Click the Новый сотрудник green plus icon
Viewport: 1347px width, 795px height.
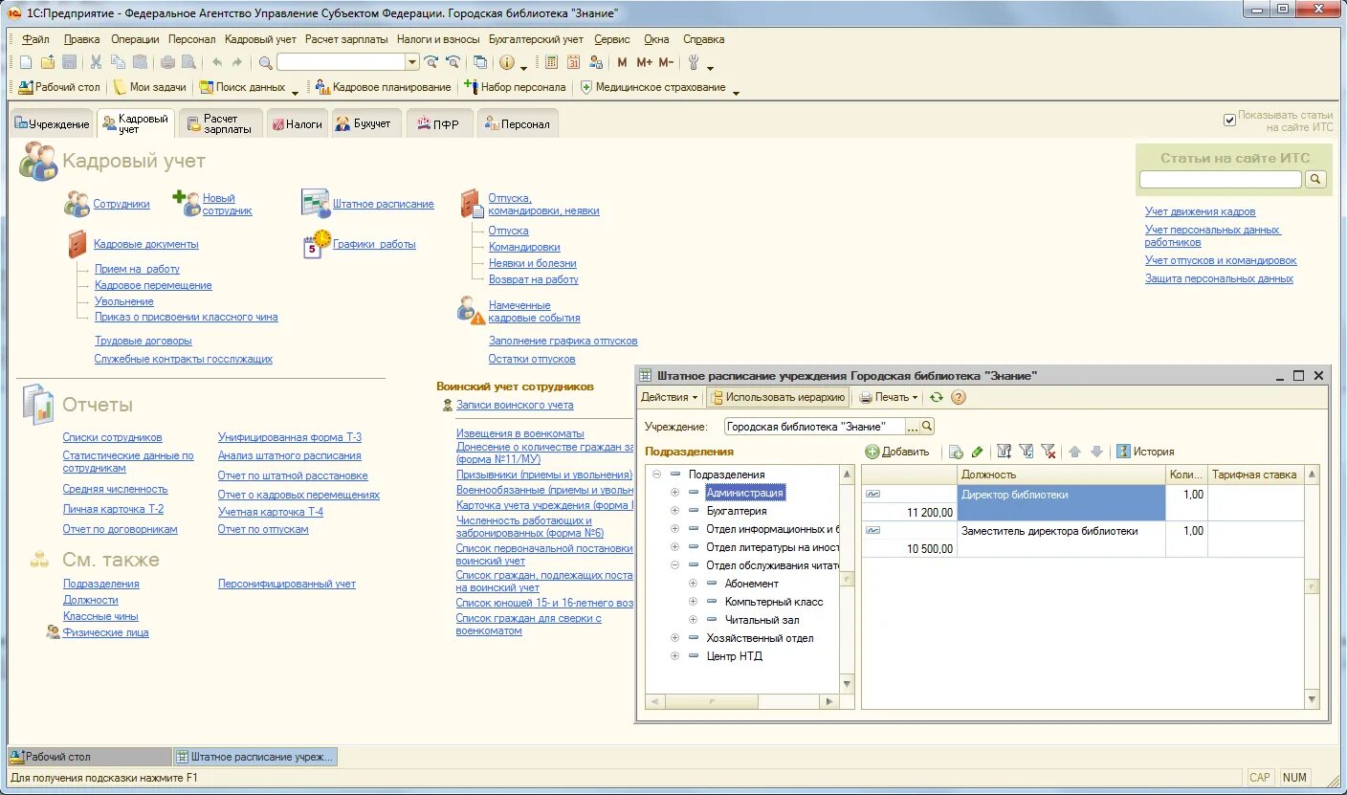click(x=186, y=202)
